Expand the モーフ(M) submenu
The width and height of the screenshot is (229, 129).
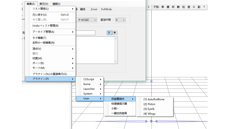tap(50, 68)
